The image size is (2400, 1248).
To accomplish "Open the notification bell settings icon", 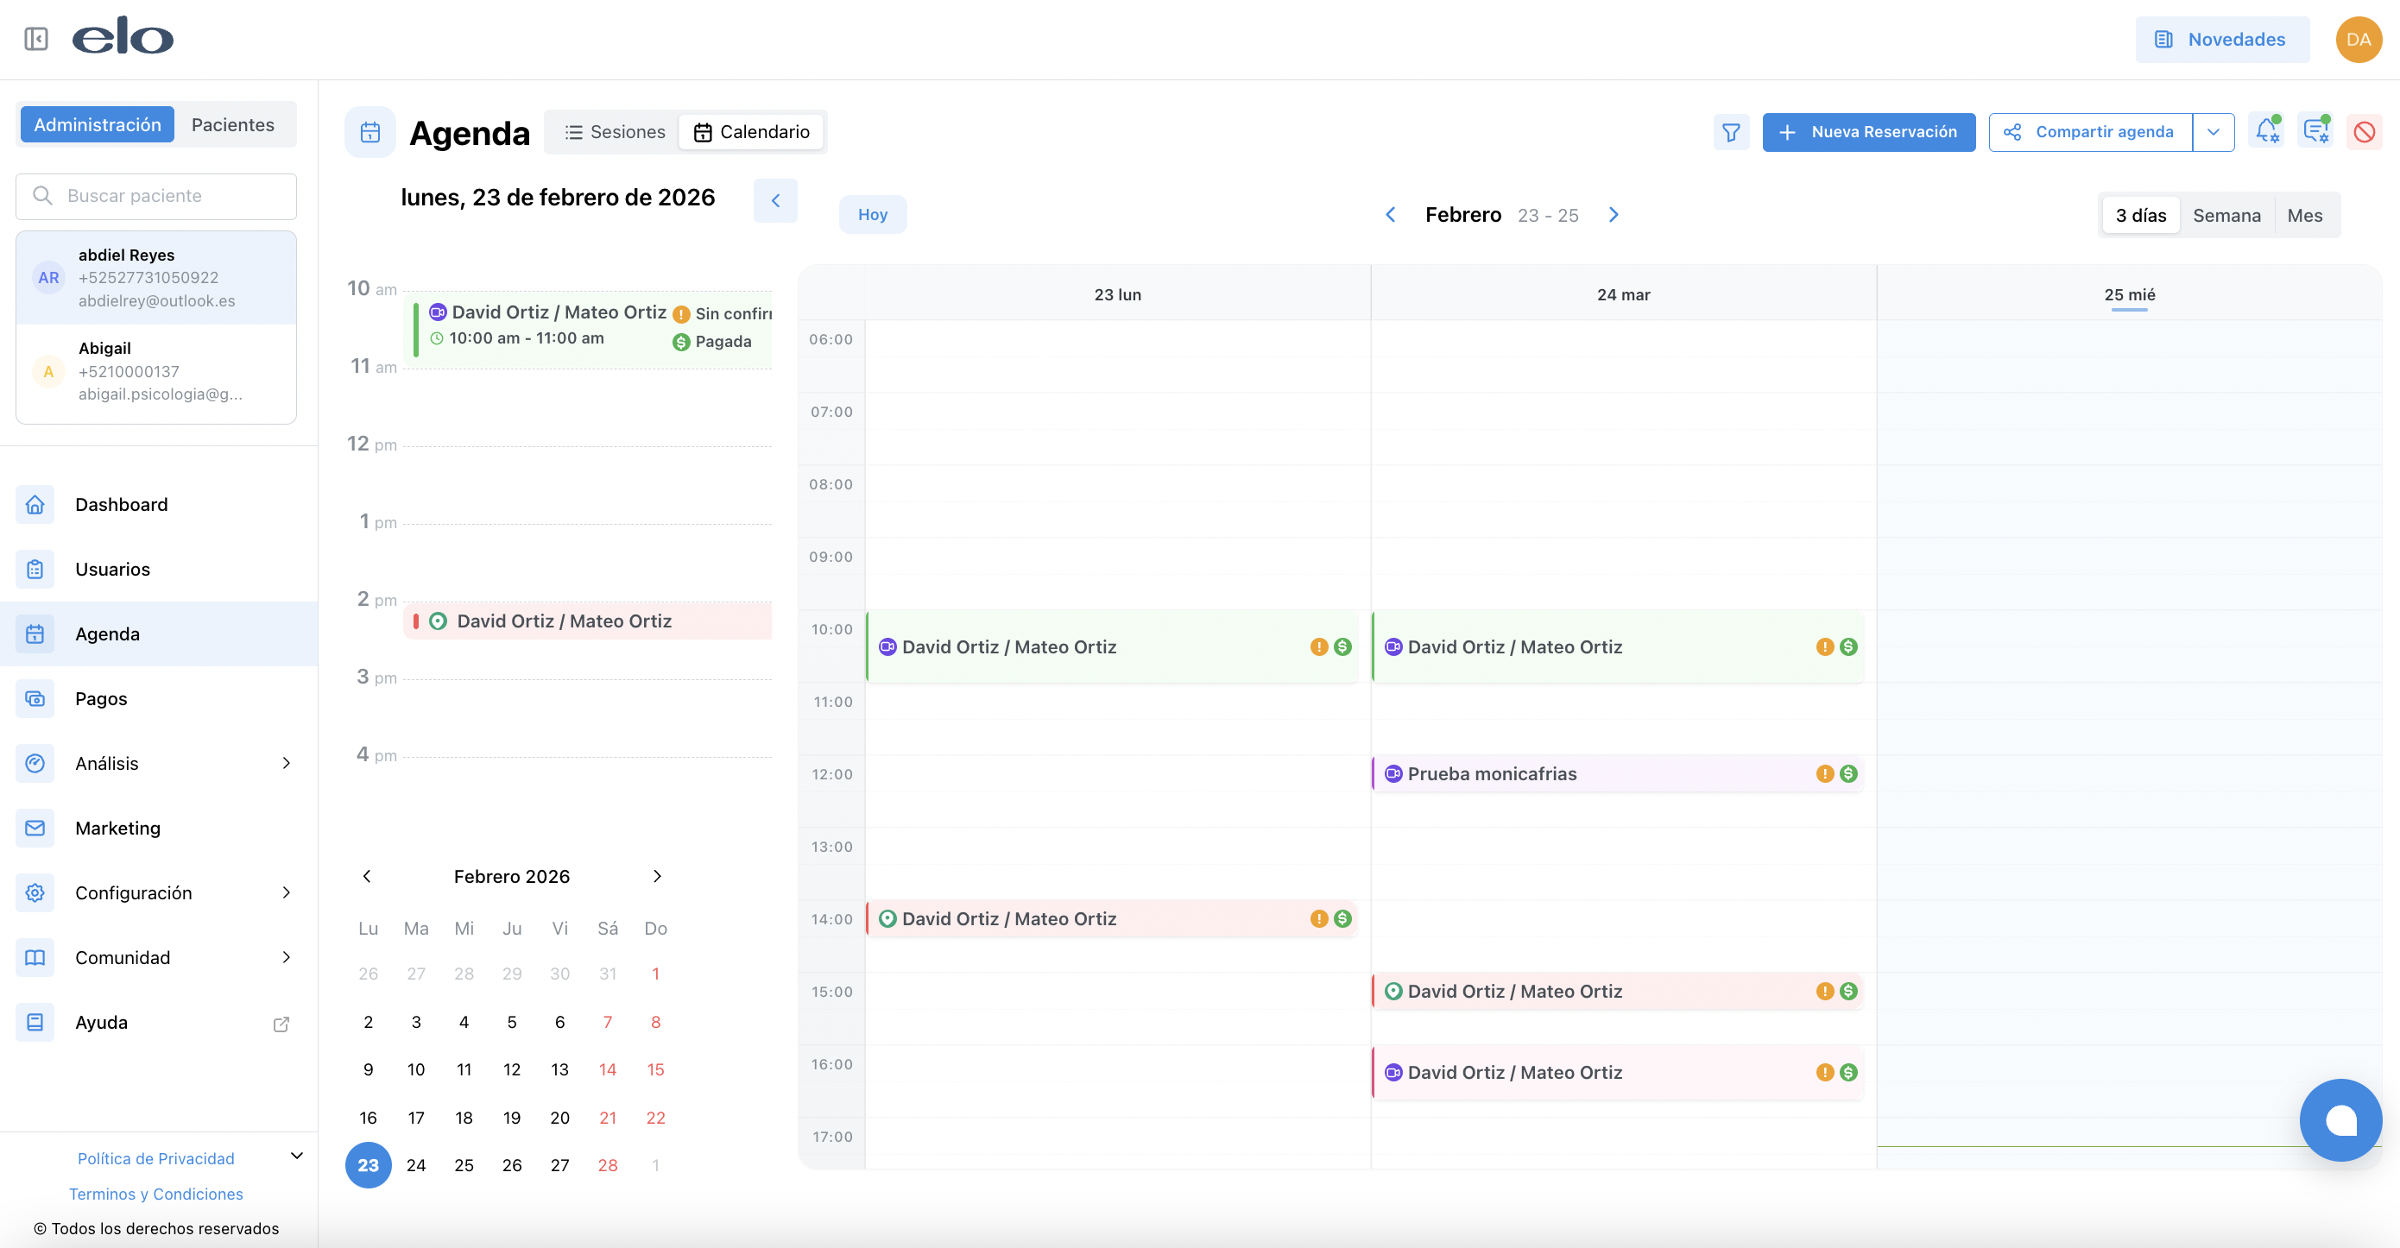I will pos(2267,131).
